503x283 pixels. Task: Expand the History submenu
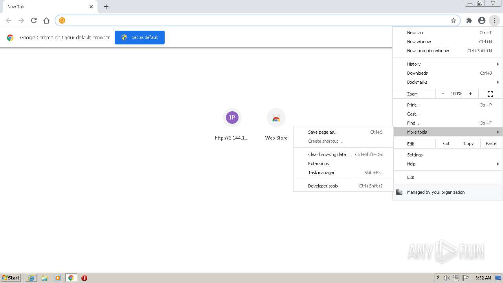tap(448, 64)
